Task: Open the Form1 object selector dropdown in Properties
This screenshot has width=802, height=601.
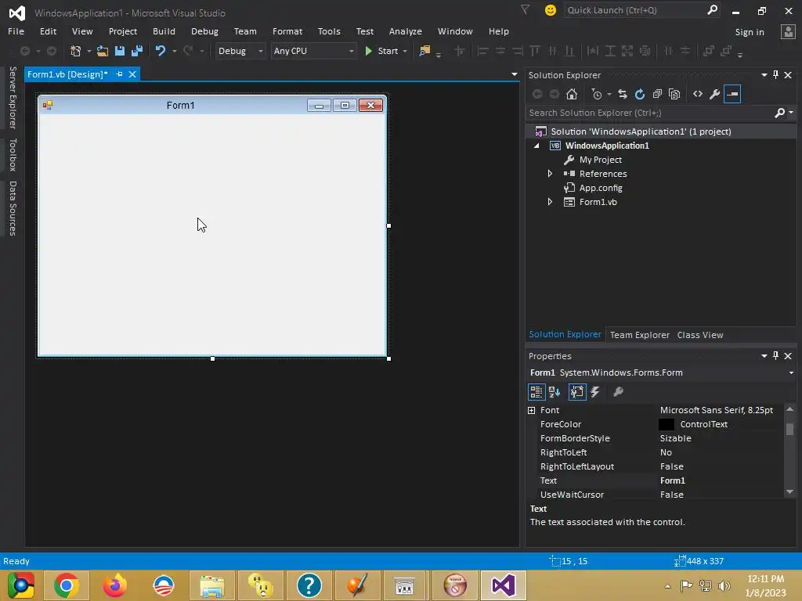Action: [x=791, y=373]
